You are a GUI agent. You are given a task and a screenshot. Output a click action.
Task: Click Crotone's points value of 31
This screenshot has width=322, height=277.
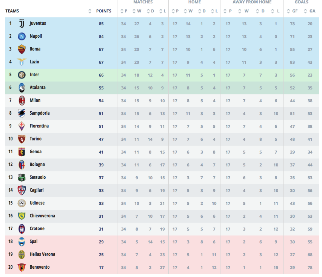pos(101,229)
